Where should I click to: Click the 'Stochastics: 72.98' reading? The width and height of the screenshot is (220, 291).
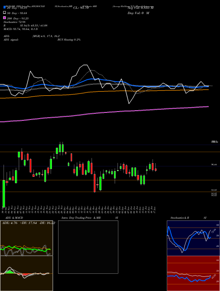pos(14,22)
